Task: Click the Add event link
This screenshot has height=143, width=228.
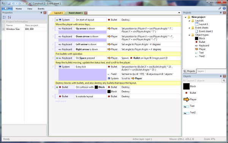Action: click(61, 101)
